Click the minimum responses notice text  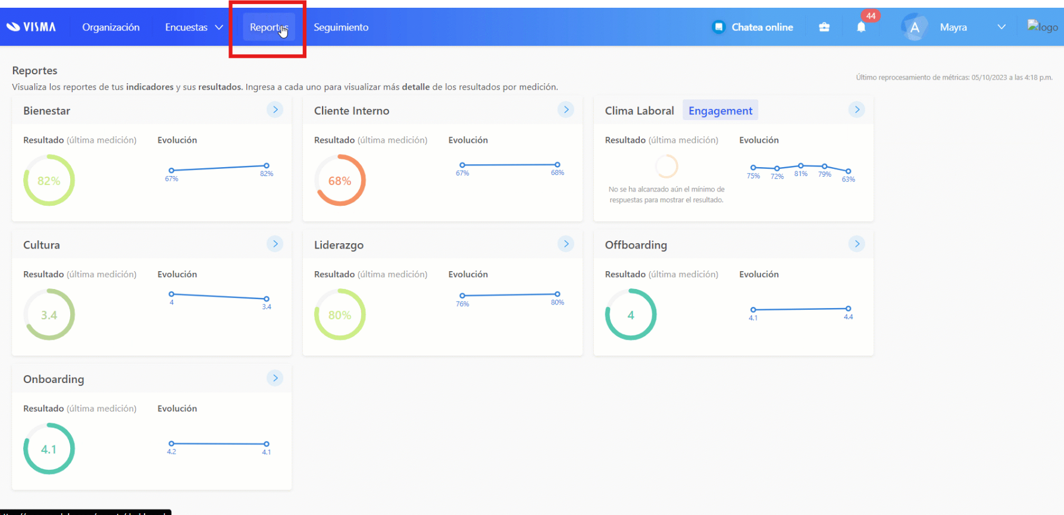[666, 194]
